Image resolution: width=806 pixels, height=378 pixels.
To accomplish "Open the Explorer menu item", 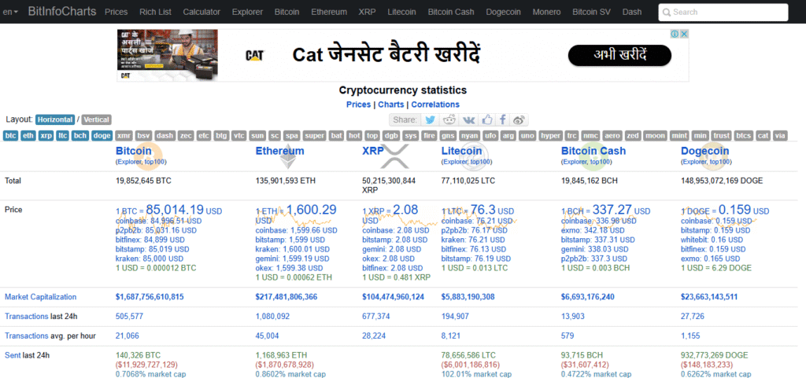I will click(x=247, y=12).
